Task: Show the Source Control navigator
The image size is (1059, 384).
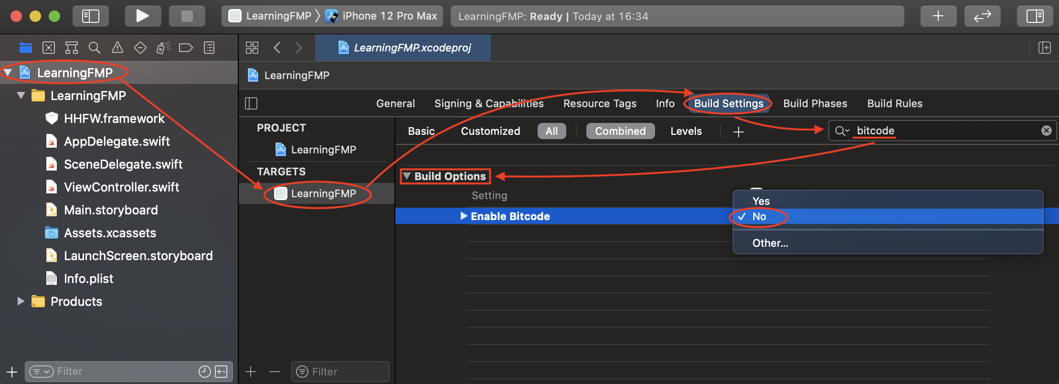Action: [x=49, y=48]
